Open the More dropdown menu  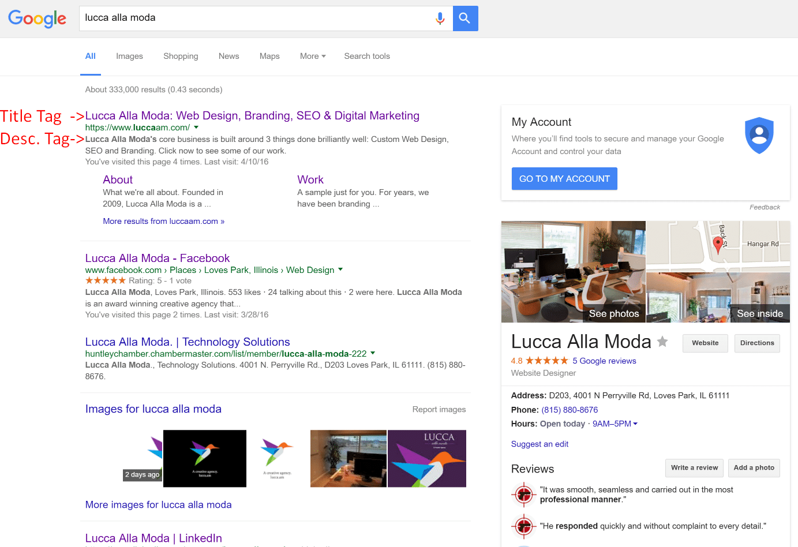click(x=313, y=57)
